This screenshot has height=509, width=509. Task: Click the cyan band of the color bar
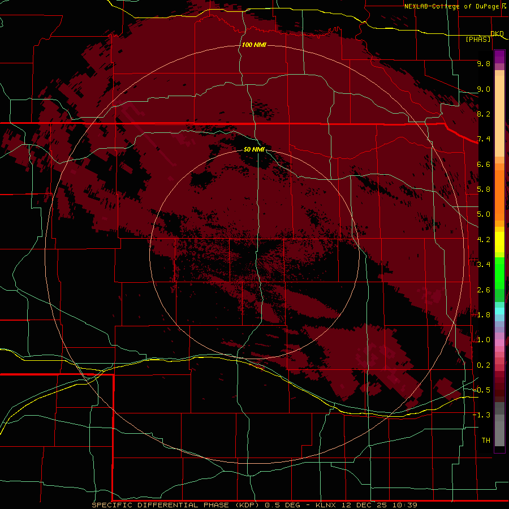point(499,311)
